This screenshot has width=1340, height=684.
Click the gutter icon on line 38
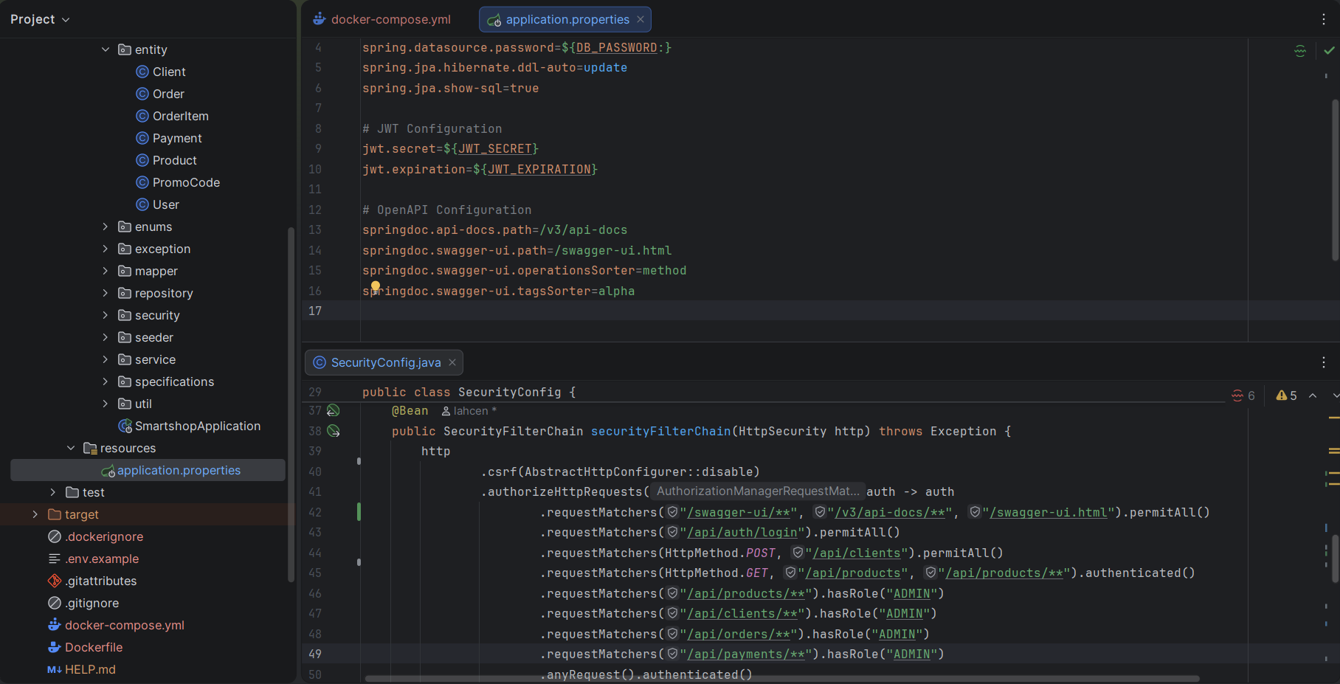tap(334, 431)
